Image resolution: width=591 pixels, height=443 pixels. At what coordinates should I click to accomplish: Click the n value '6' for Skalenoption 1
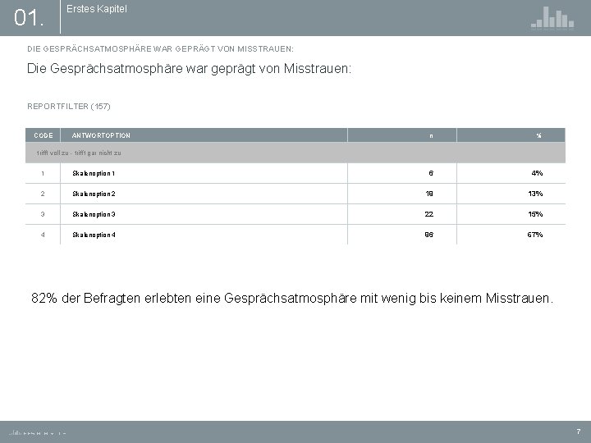click(x=431, y=173)
